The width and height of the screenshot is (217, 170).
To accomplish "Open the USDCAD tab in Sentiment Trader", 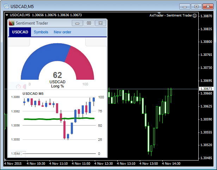I will [x=20, y=32].
